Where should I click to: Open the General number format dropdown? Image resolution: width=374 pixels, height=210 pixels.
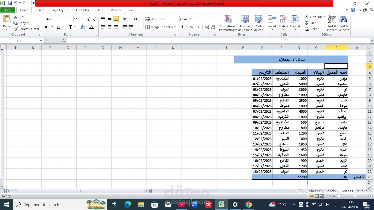(214, 19)
